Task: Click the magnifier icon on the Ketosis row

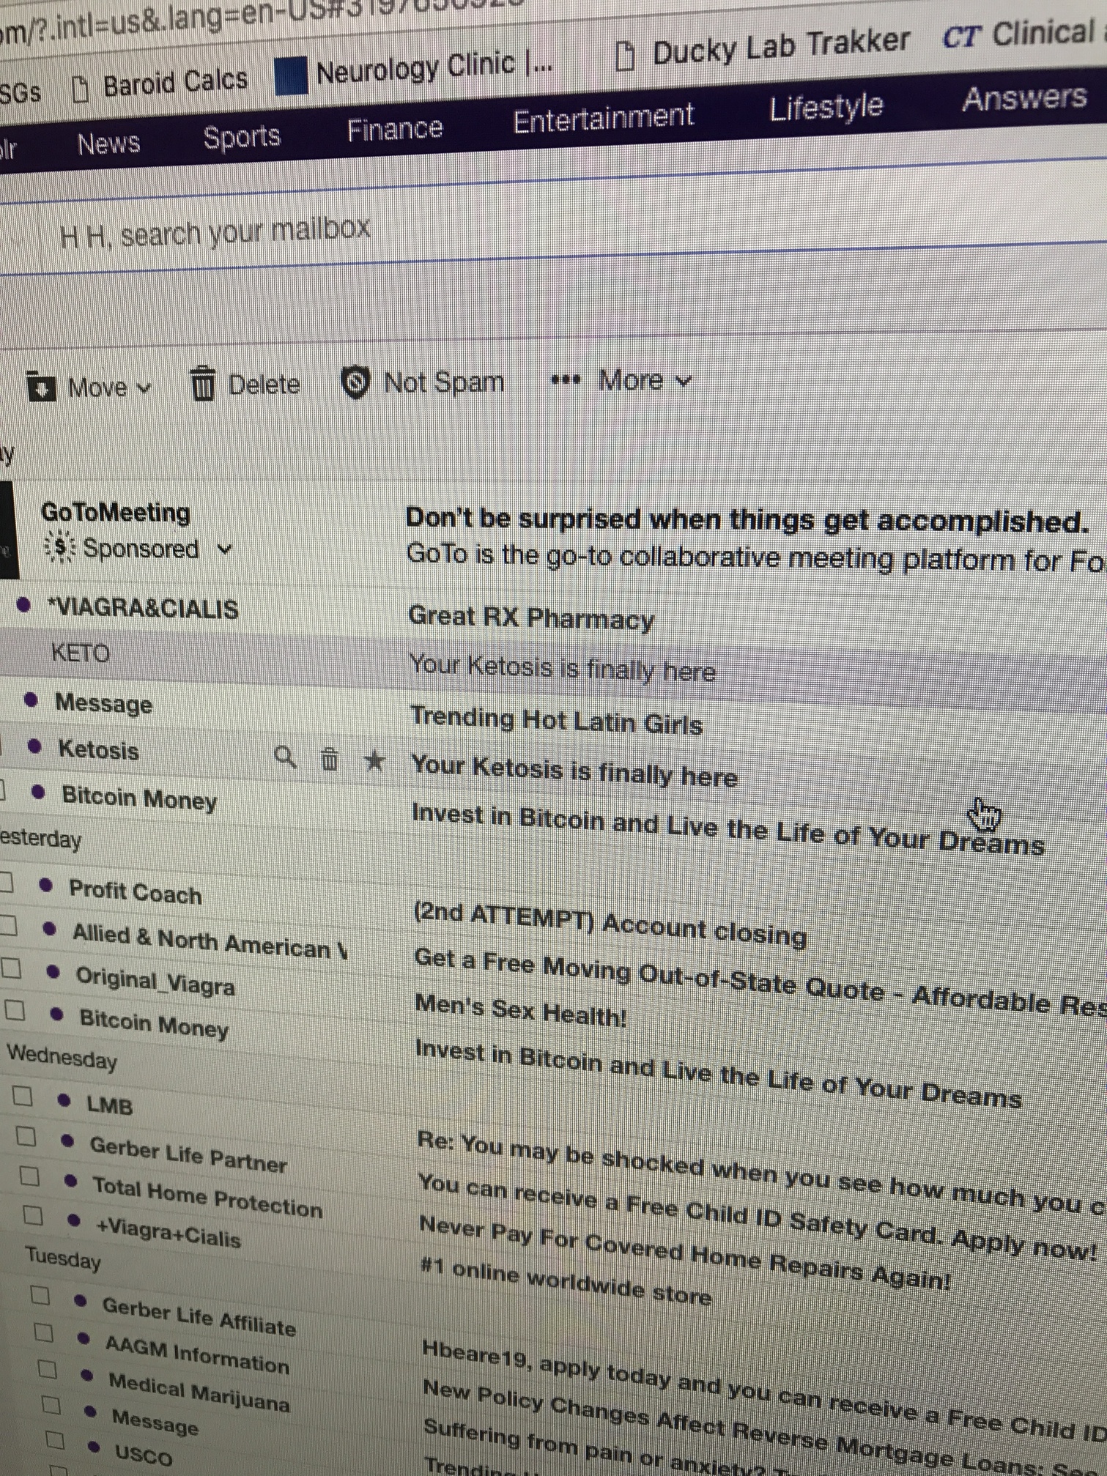Action: pyautogui.click(x=285, y=757)
